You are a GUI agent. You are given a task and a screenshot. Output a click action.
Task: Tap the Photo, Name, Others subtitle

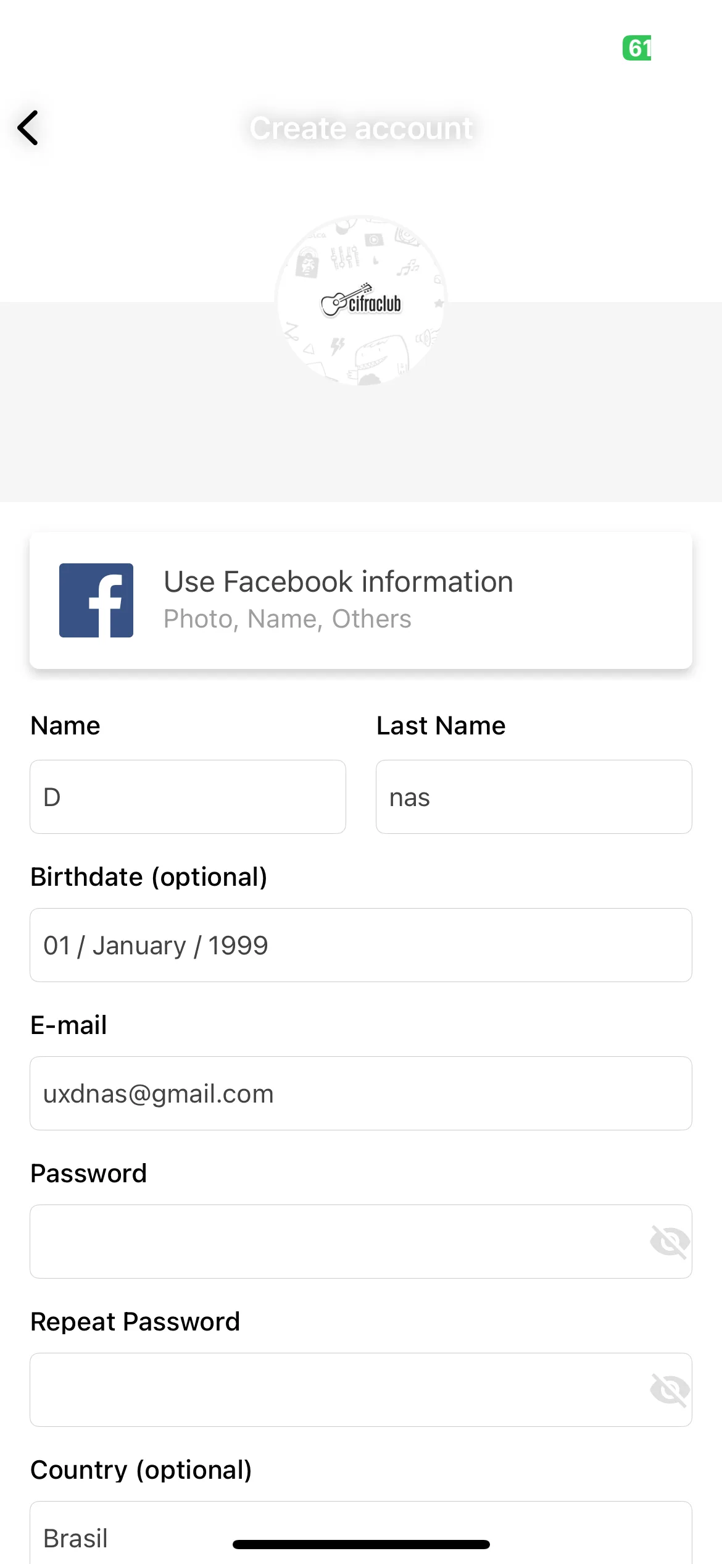coord(287,619)
